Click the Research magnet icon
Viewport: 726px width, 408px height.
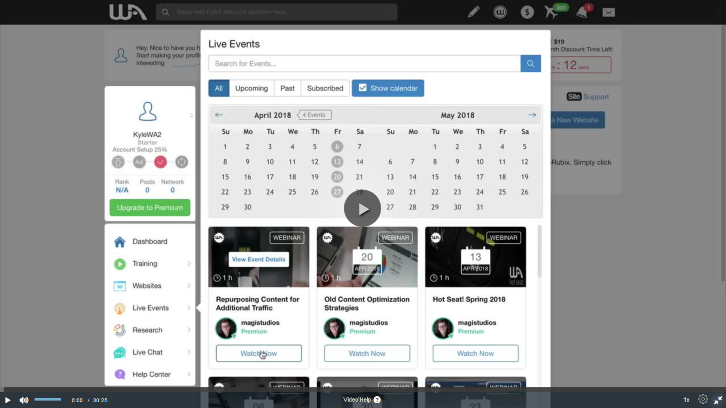[120, 330]
